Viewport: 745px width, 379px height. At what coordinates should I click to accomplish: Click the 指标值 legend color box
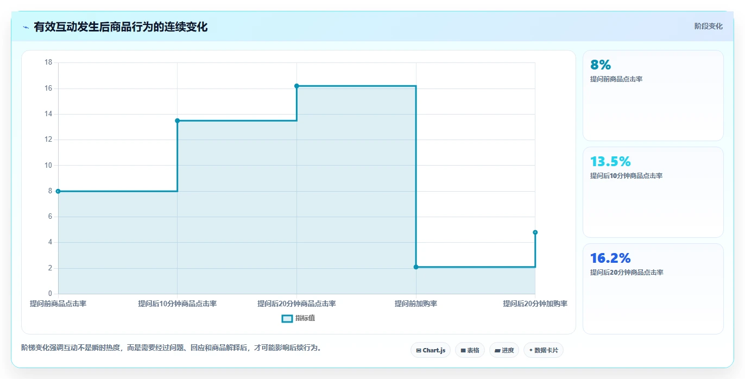point(287,318)
